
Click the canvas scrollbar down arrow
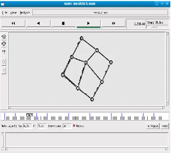pyautogui.click(x=168, y=104)
